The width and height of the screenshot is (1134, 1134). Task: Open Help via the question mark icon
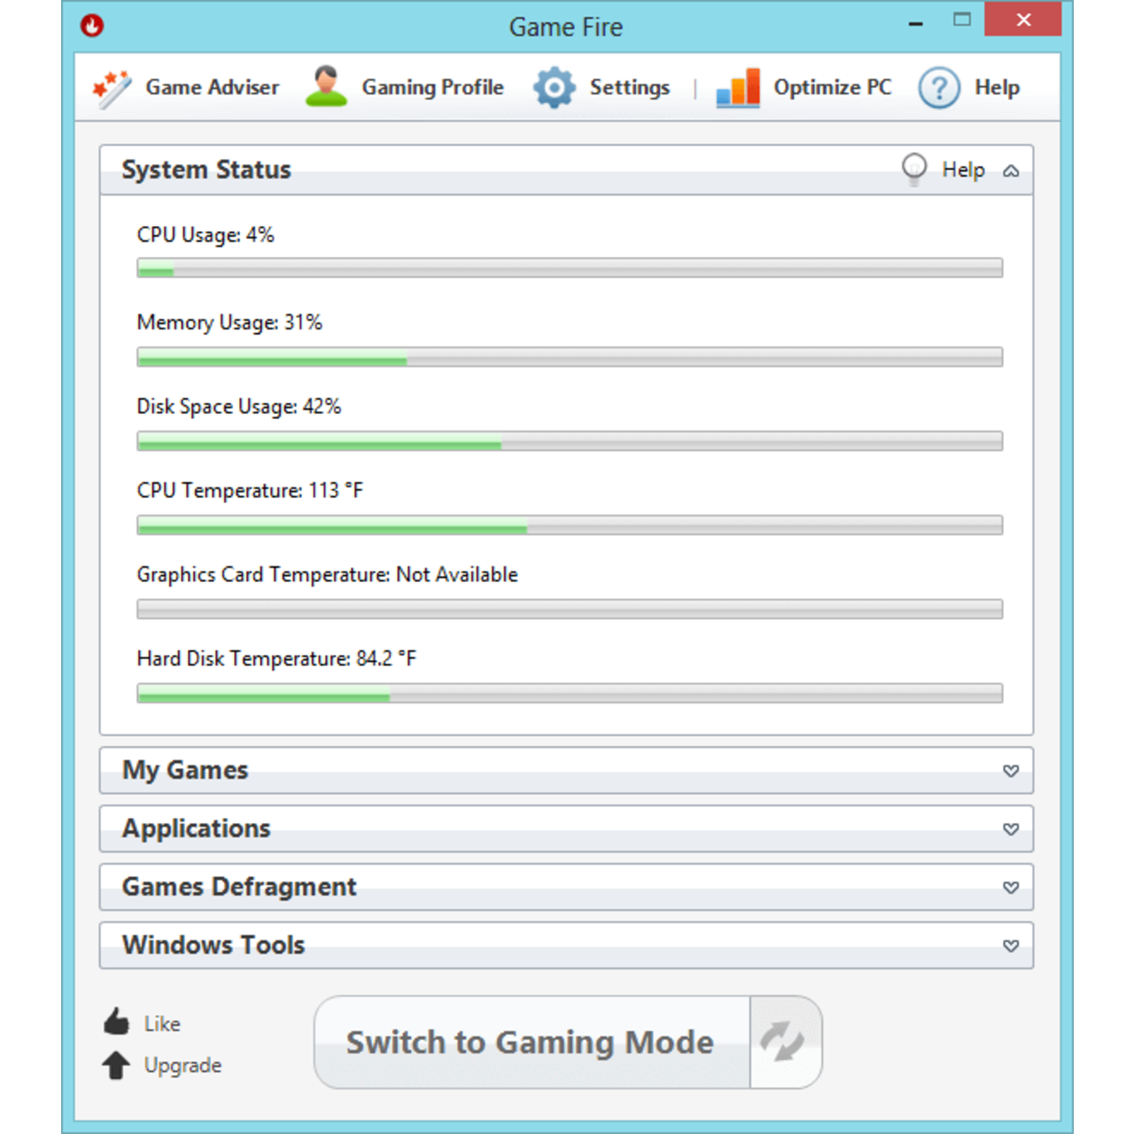click(939, 88)
